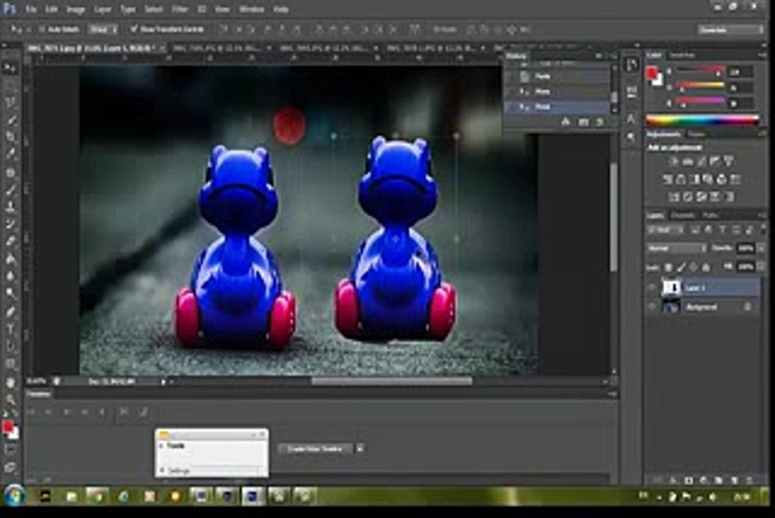Select the Hand tool
The height and width of the screenshot is (518, 775).
10,382
